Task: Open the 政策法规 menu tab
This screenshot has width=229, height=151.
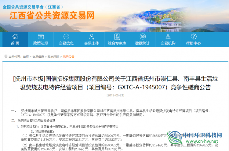Action: click(x=41, y=39)
